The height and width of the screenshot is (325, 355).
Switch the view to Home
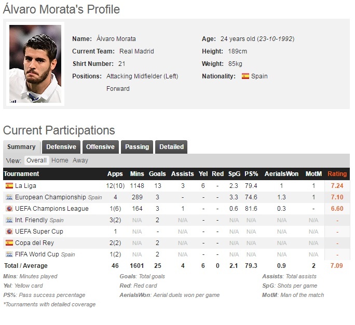click(60, 160)
